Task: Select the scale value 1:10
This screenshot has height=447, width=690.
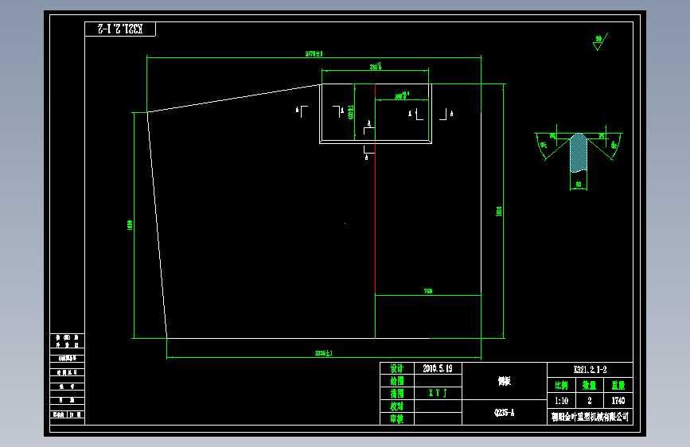Action: point(561,400)
